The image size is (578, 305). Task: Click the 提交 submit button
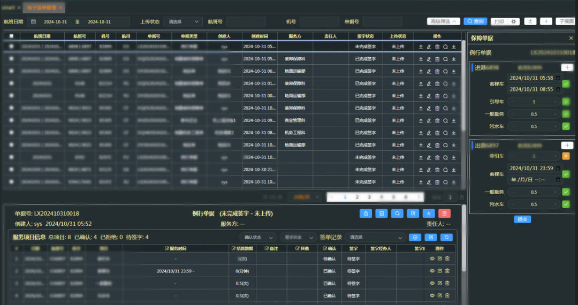pos(522,219)
